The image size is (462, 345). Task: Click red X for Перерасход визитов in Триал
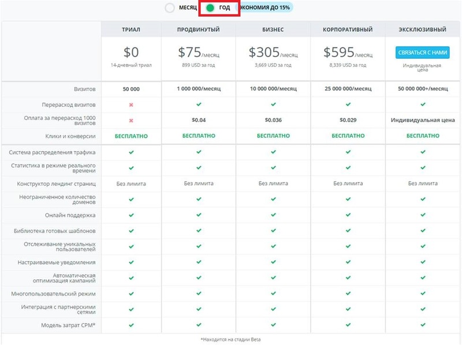pyautogui.click(x=131, y=105)
